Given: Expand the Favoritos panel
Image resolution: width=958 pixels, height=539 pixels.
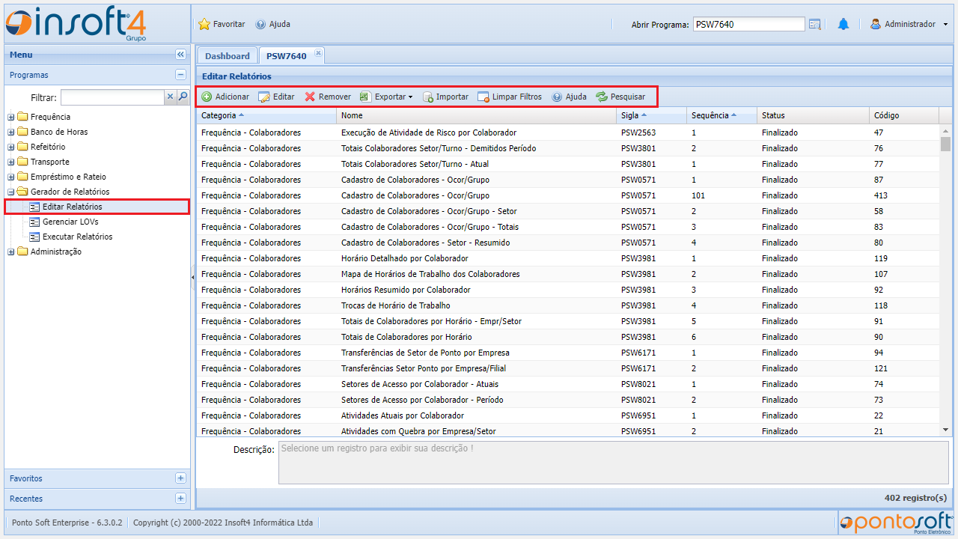Looking at the screenshot, I should (180, 478).
